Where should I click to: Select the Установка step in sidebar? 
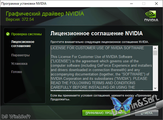tap(19, 64)
